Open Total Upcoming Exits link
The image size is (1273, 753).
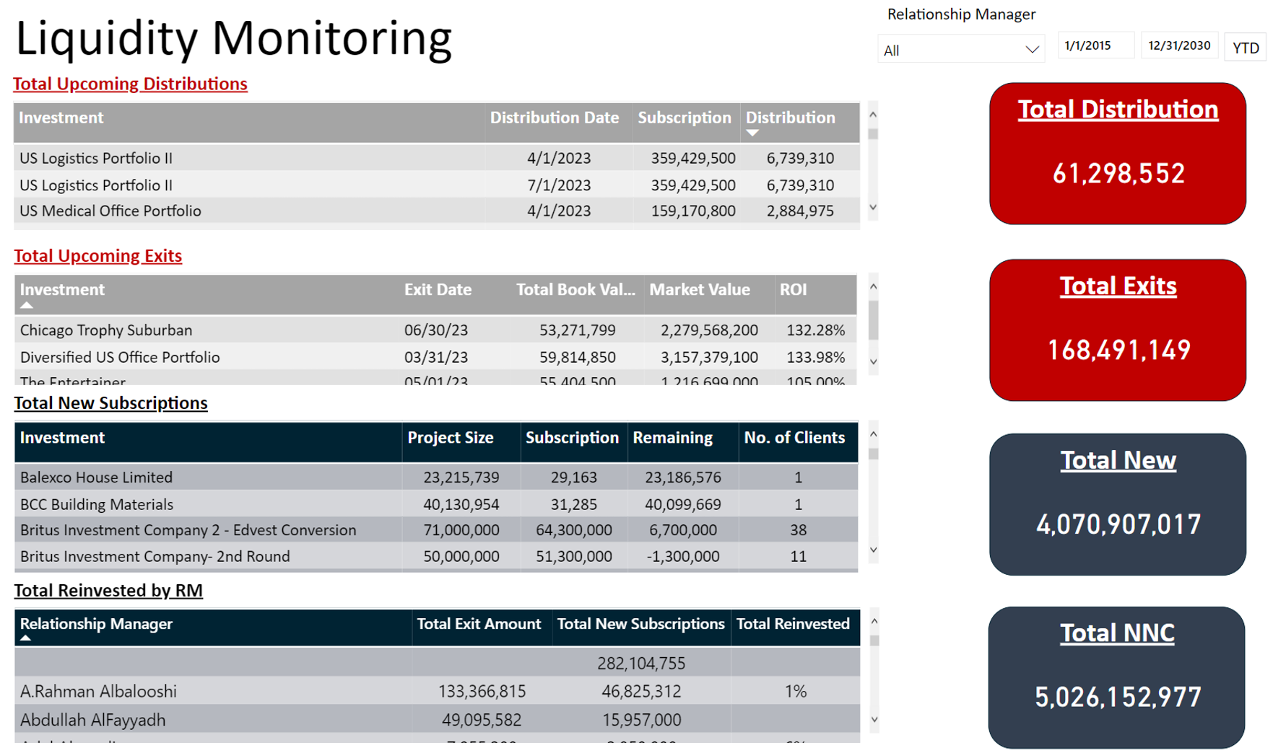(97, 256)
